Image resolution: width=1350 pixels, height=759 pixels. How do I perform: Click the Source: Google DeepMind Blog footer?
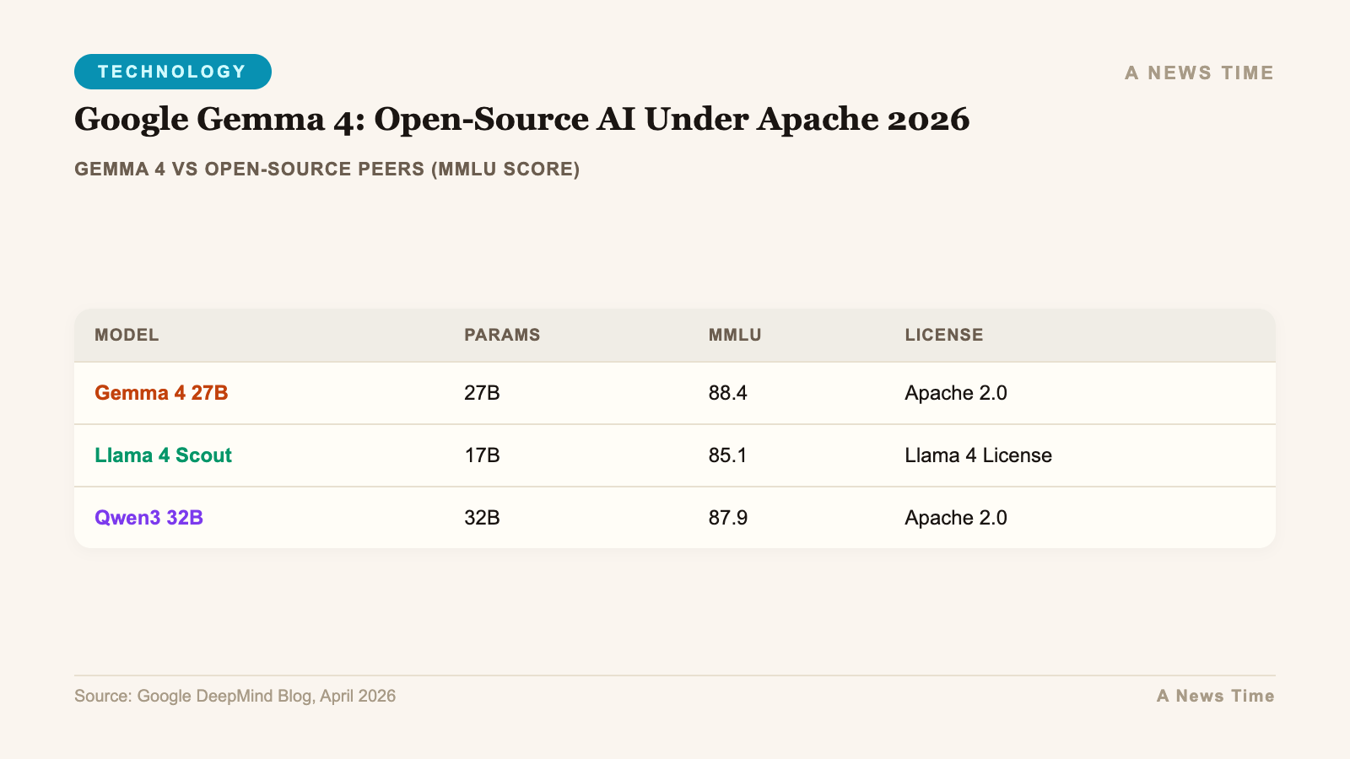click(x=235, y=696)
